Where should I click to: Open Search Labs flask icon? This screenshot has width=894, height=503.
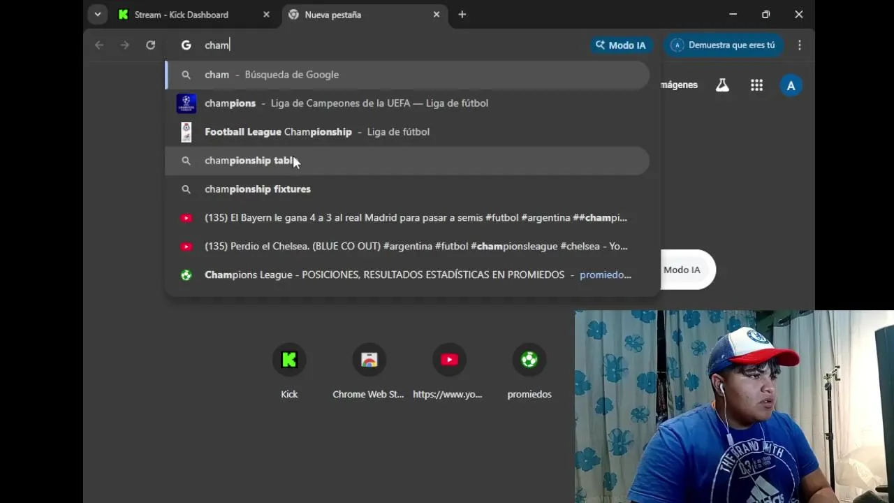[x=722, y=85]
